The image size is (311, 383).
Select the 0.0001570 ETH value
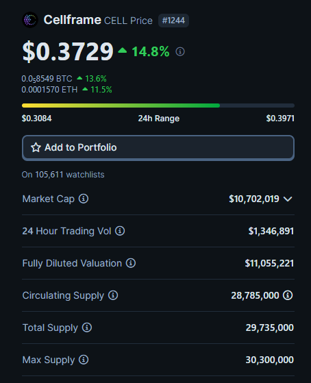(49, 90)
